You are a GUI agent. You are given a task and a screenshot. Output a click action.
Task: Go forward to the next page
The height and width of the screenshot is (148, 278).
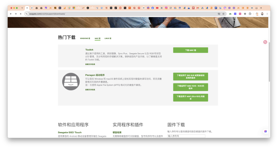pos(16,14)
